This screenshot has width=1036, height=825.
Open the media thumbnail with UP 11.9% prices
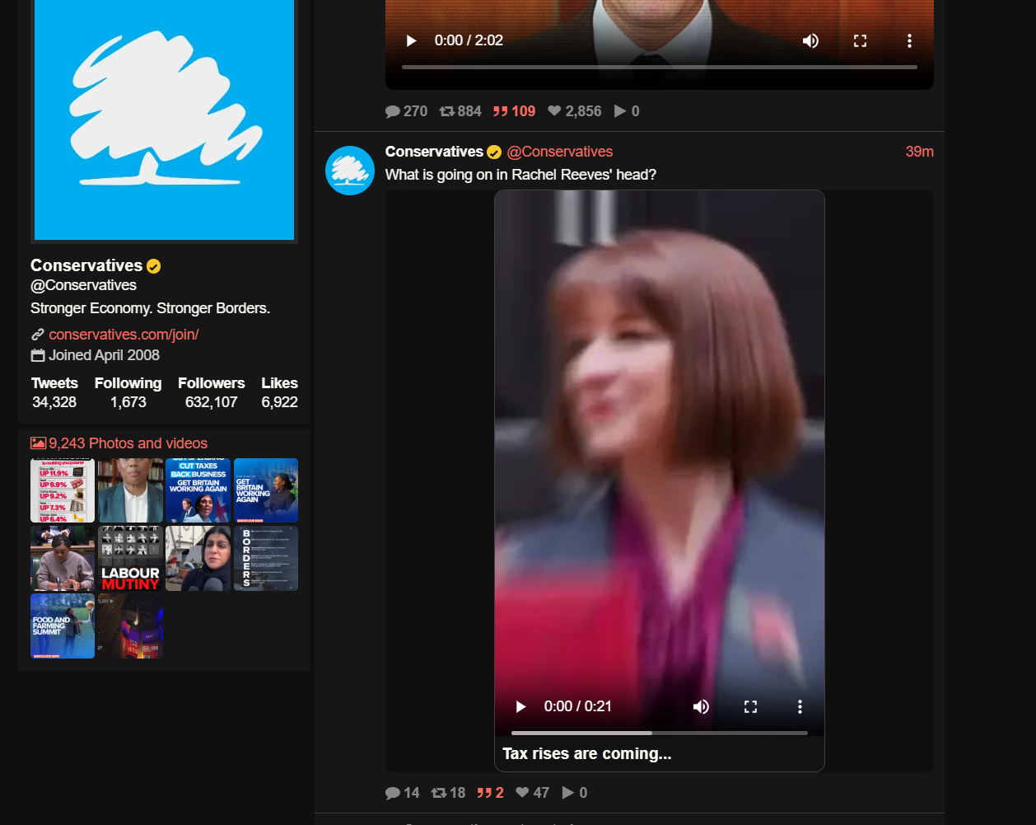click(63, 490)
